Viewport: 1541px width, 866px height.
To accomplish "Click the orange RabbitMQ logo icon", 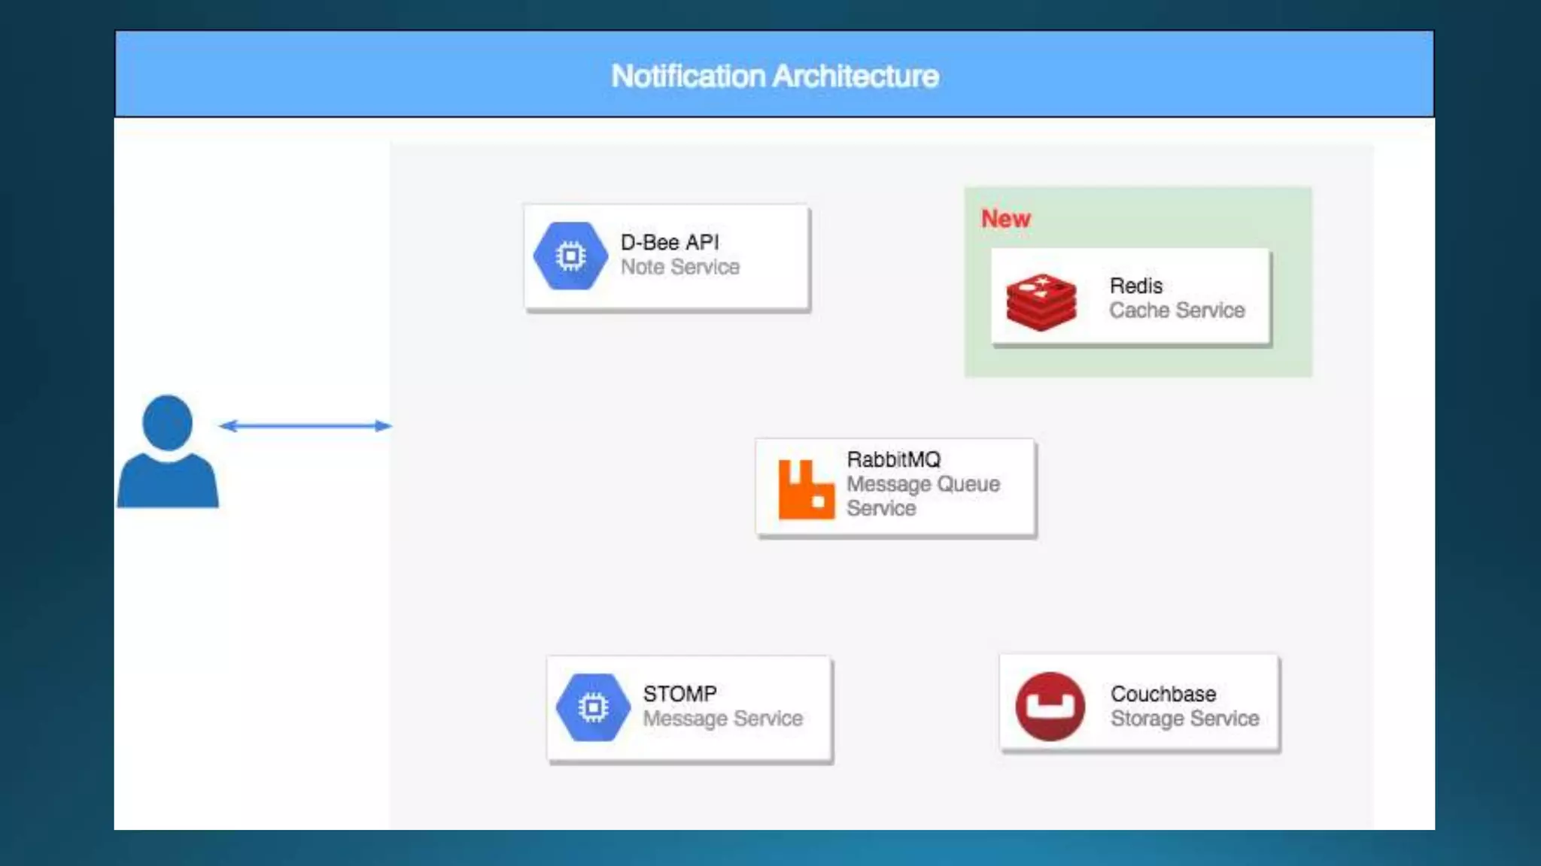I will pos(806,489).
